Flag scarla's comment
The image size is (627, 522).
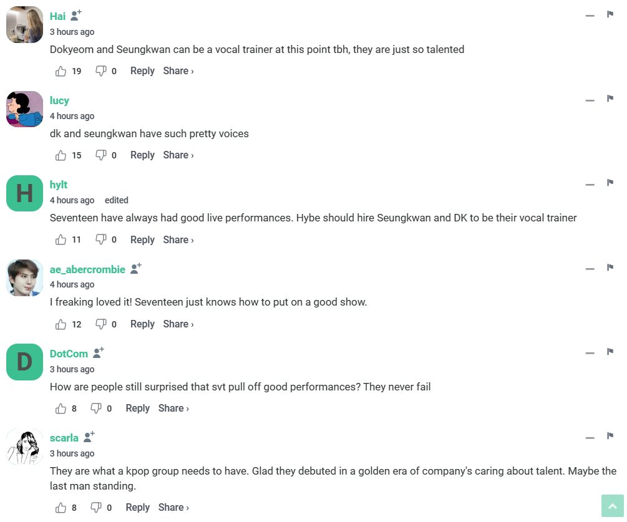(610, 437)
